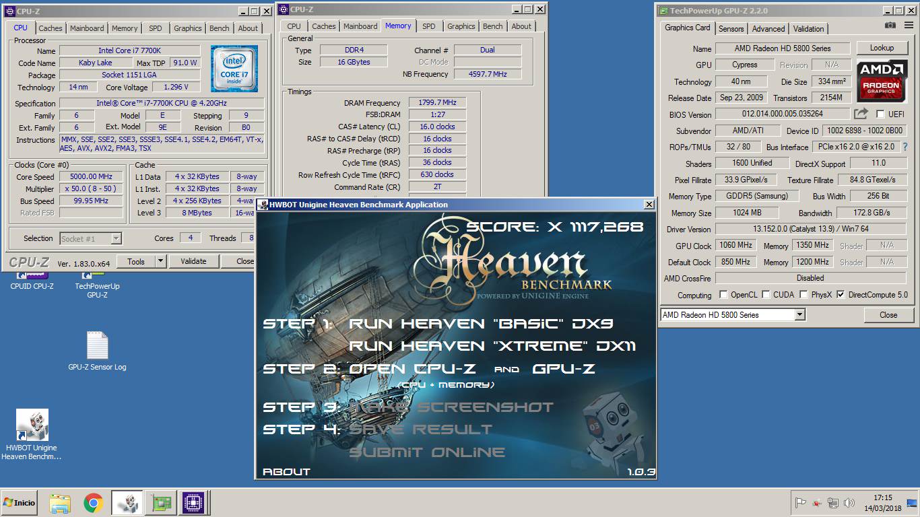The width and height of the screenshot is (920, 517).
Task: Switch to HWBOT Heaven taskbar button
Action: click(x=127, y=503)
